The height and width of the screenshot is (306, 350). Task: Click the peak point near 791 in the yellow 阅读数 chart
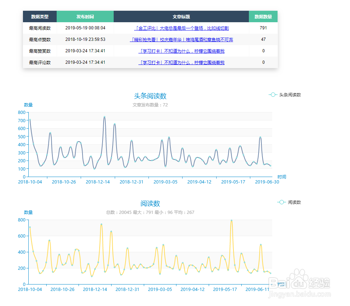coord(231,220)
